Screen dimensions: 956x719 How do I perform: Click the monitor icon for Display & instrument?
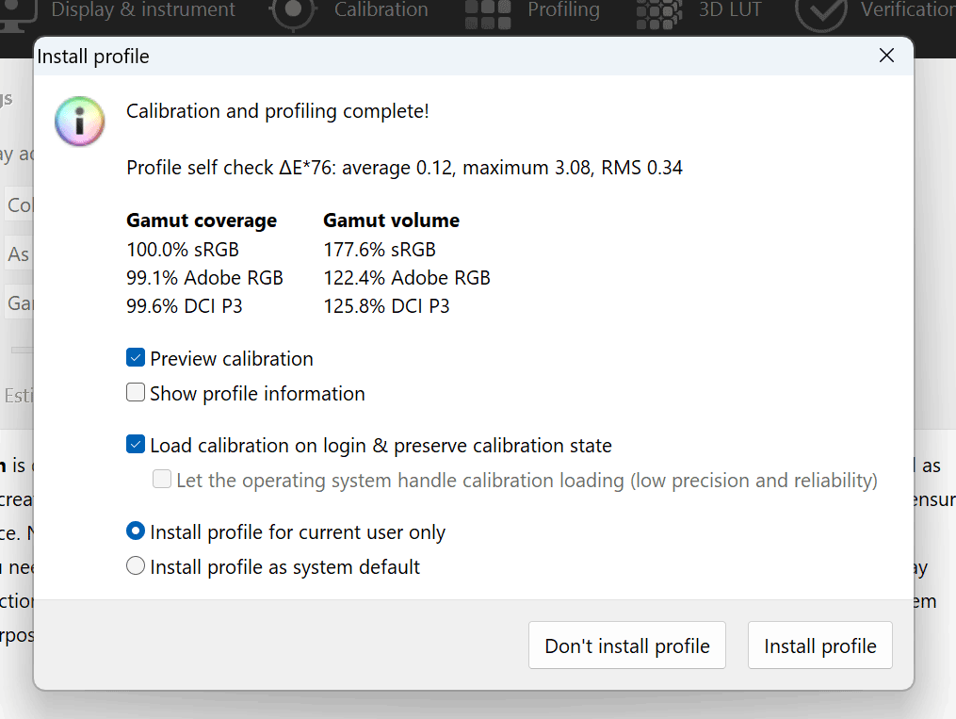click(x=19, y=11)
